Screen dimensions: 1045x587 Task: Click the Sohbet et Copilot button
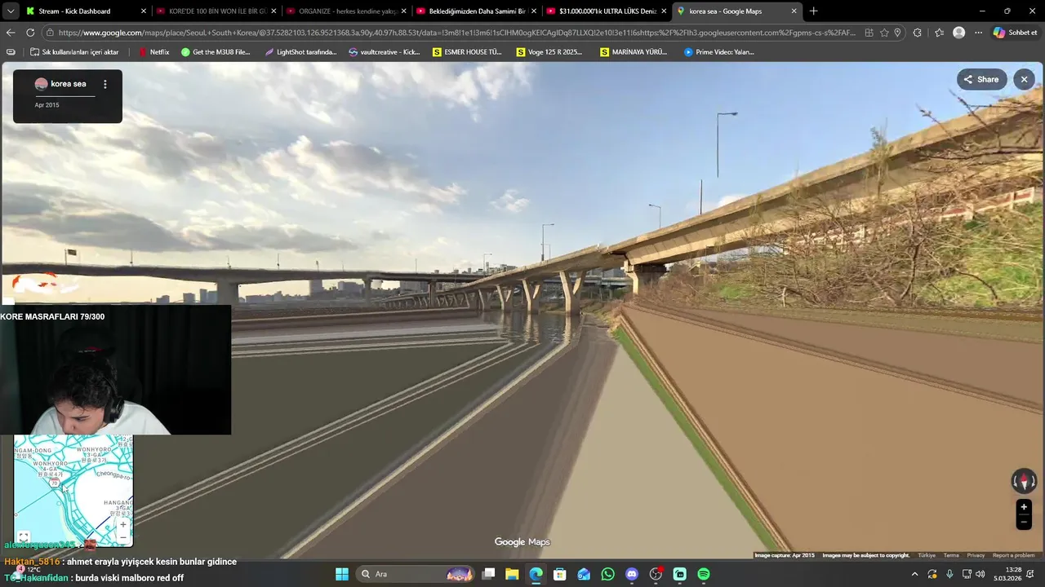point(1015,33)
